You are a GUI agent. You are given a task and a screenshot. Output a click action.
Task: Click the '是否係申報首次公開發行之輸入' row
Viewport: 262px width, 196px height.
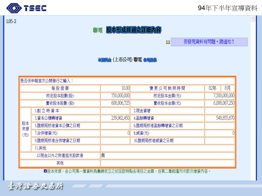[127, 81]
